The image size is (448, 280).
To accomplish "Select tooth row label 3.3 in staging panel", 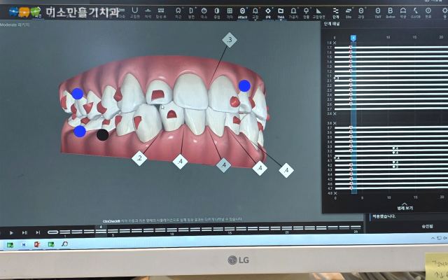I will [x=330, y=146].
